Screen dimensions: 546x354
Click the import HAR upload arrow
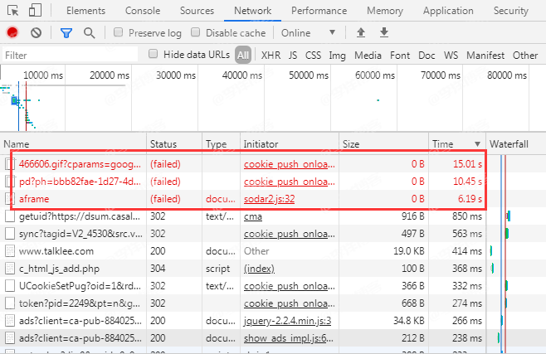(x=361, y=33)
